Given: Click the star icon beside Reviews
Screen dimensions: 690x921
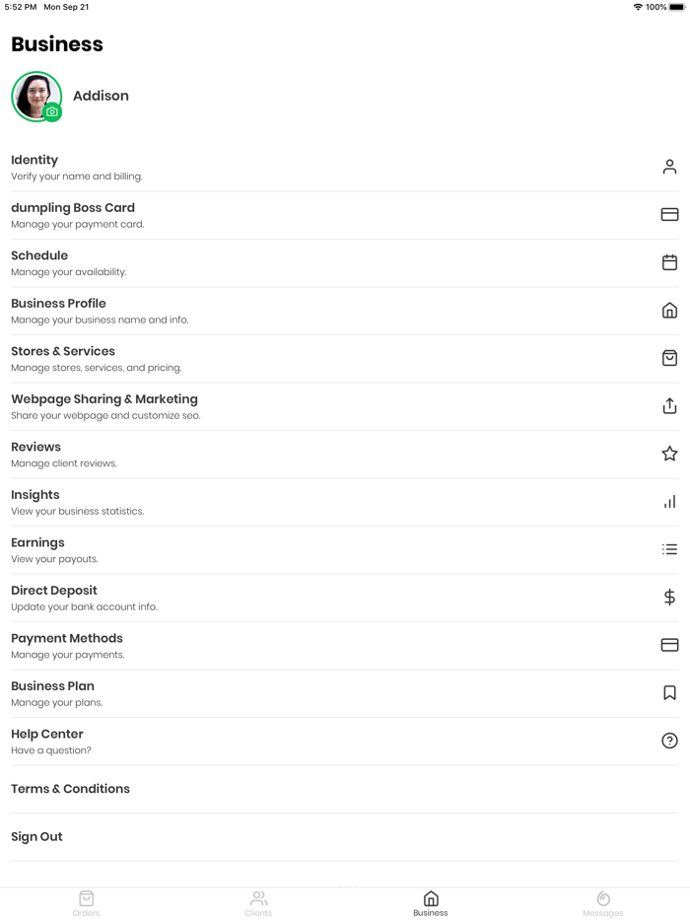Looking at the screenshot, I should 669,454.
